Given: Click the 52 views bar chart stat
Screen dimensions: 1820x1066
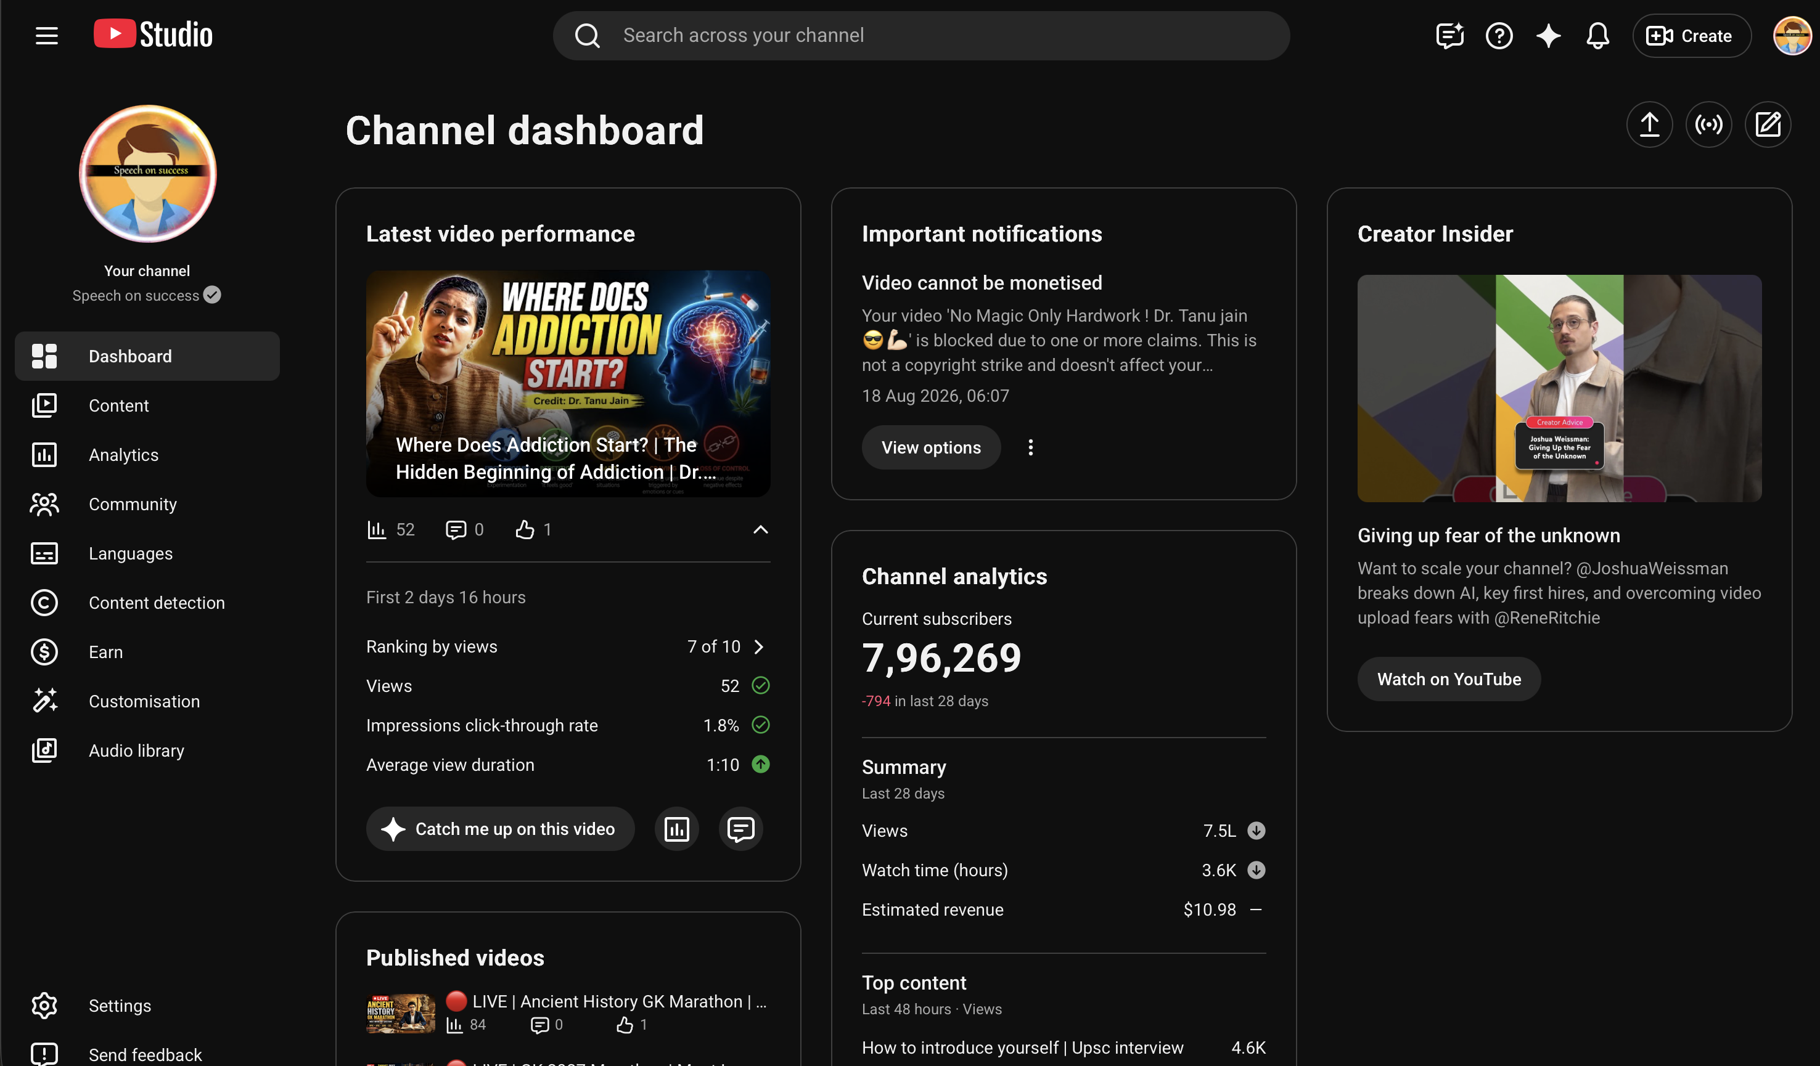Looking at the screenshot, I should [391, 530].
